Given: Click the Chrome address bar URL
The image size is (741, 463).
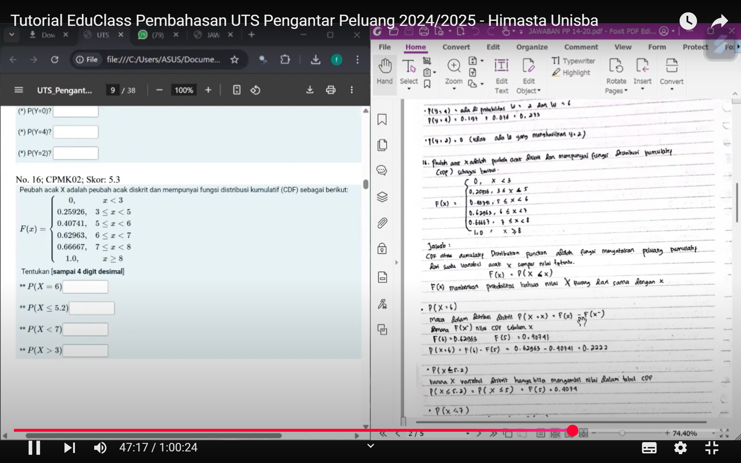Looking at the screenshot, I should 163,59.
